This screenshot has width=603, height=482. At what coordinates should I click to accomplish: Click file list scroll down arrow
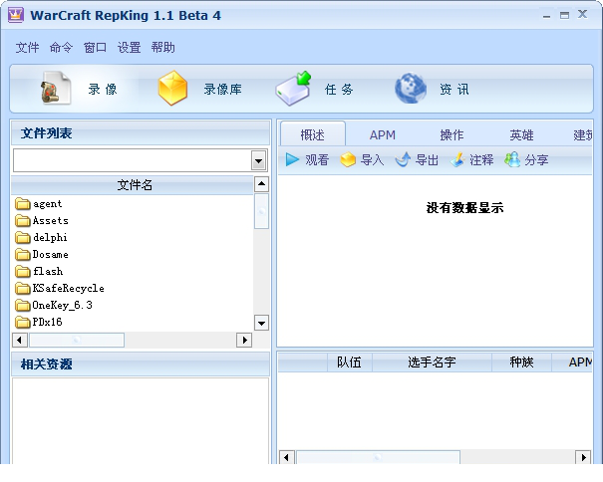pos(261,323)
